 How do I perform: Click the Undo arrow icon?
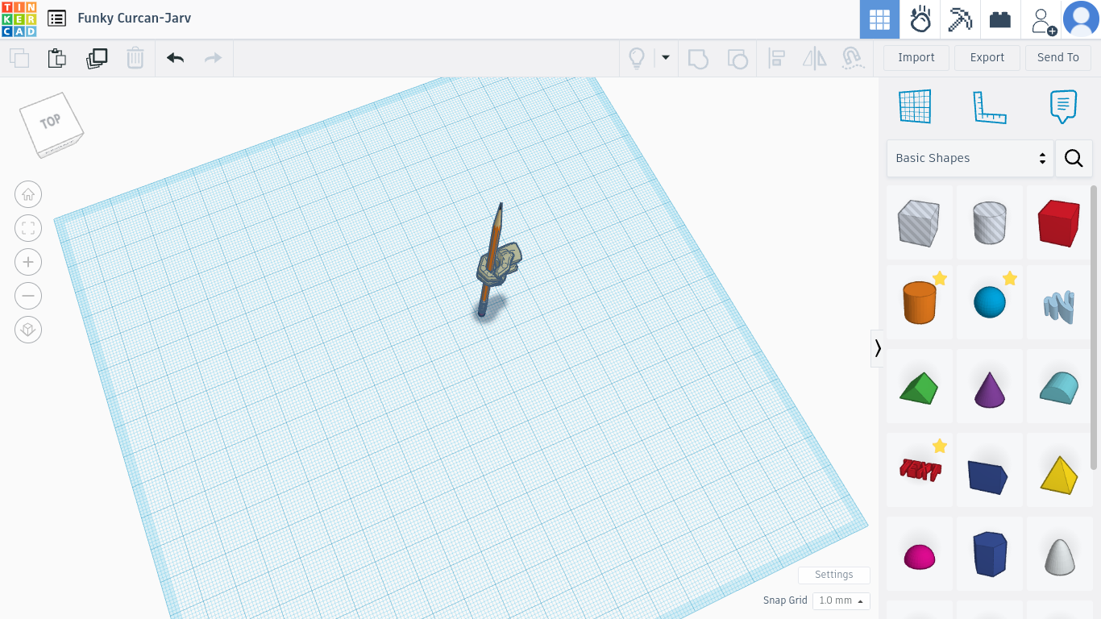coord(175,58)
